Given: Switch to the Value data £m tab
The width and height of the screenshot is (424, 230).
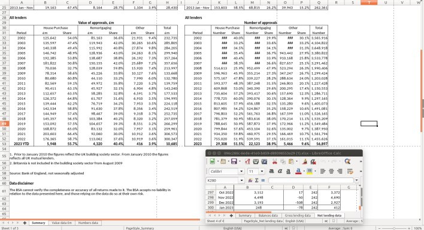Looking at the screenshot, I should [x=62, y=223].
